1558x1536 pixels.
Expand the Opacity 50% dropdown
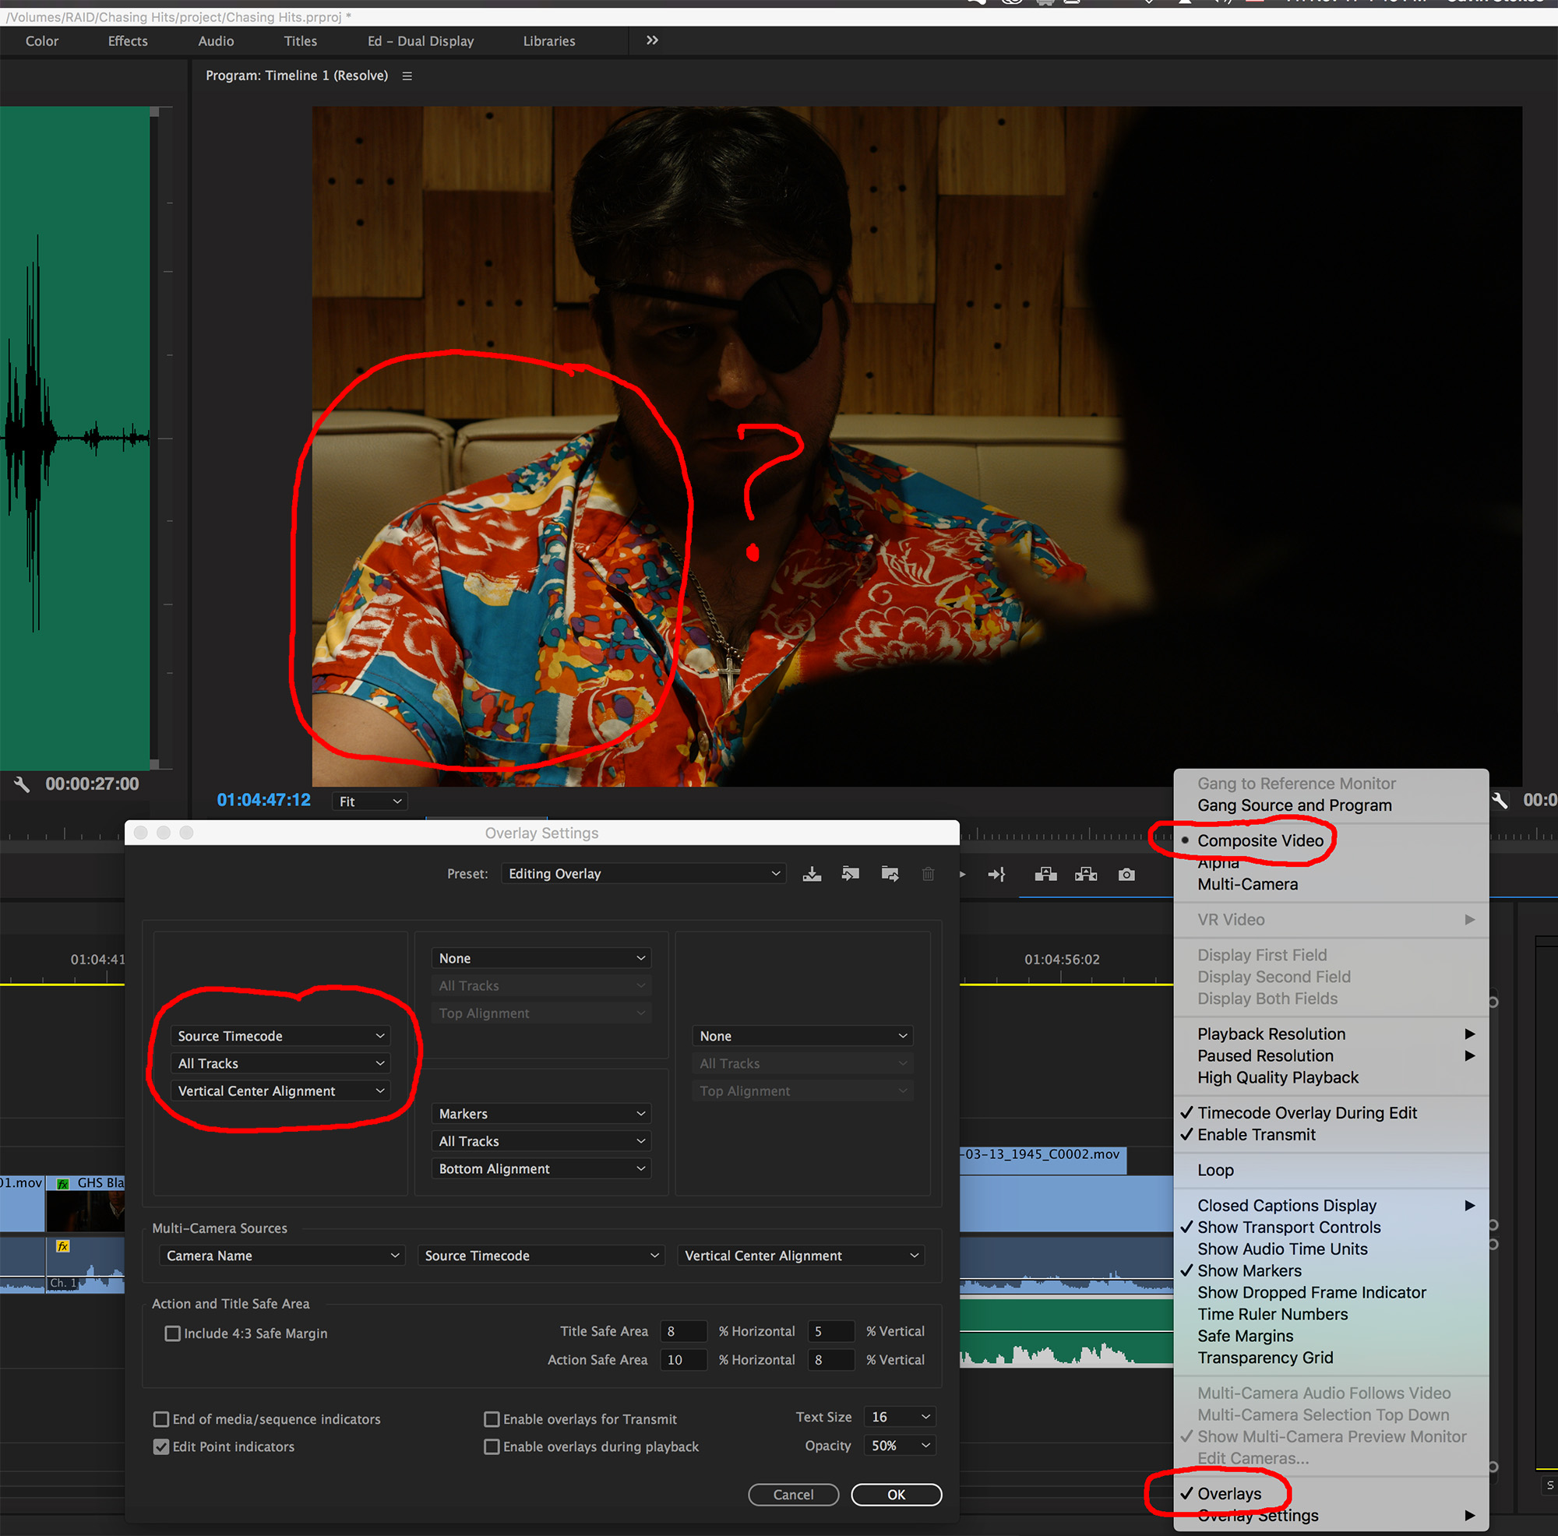898,1445
